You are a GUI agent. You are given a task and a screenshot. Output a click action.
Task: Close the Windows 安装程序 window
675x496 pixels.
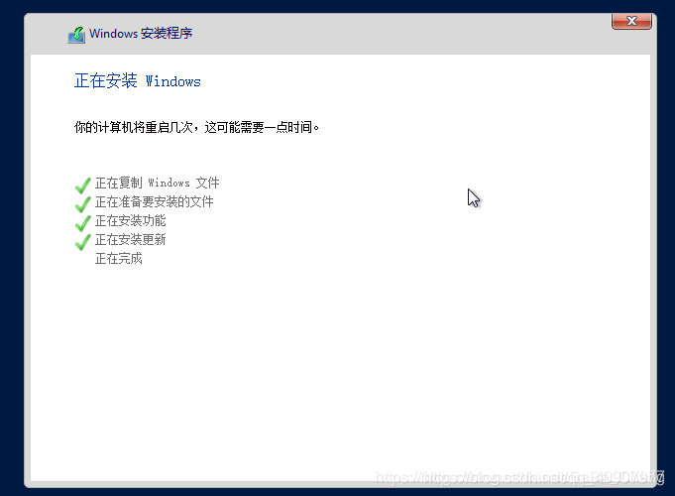coord(631,21)
